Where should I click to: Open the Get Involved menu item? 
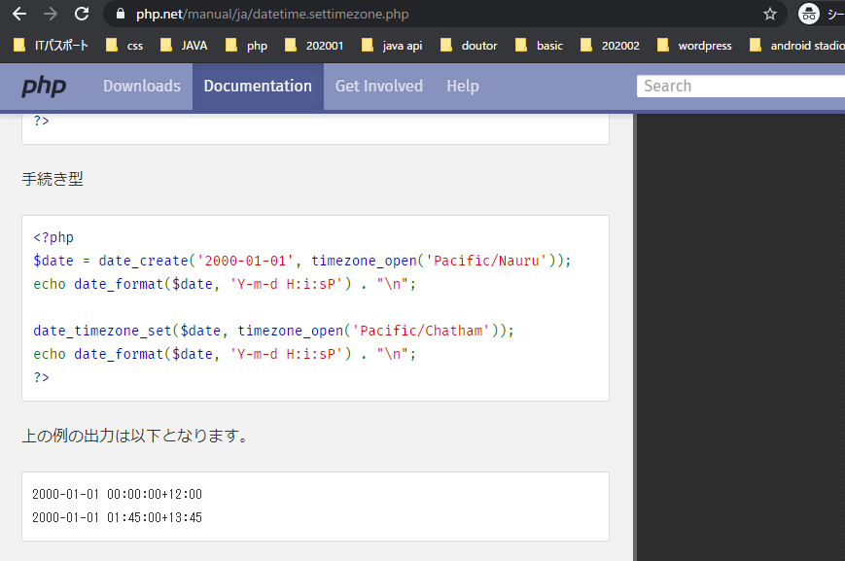click(x=379, y=87)
